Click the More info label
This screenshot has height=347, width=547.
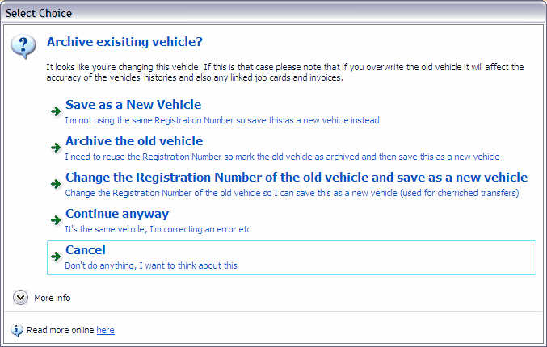tap(53, 298)
